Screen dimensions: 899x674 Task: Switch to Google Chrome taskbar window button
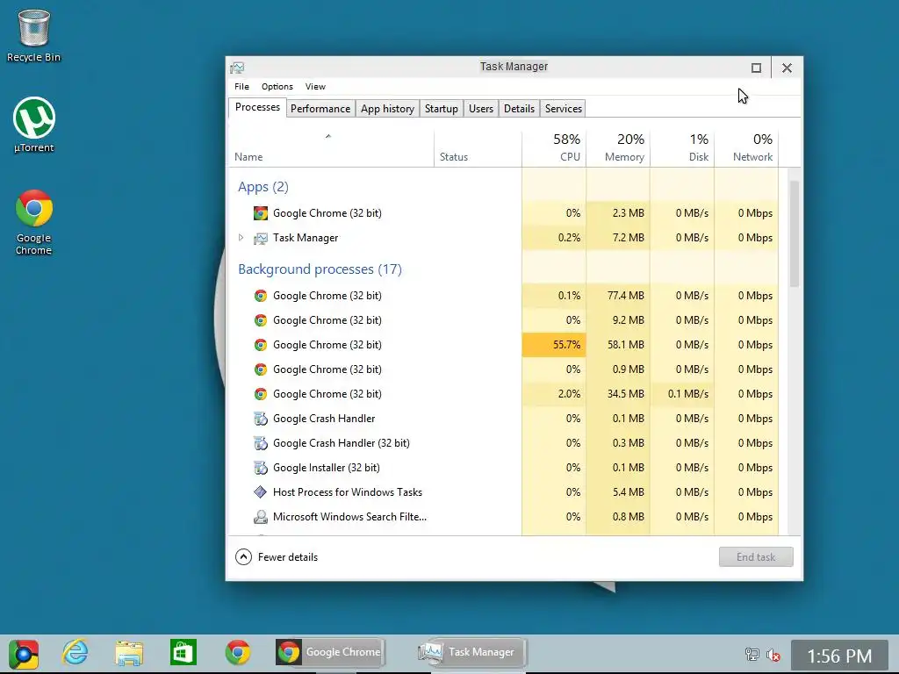click(330, 652)
